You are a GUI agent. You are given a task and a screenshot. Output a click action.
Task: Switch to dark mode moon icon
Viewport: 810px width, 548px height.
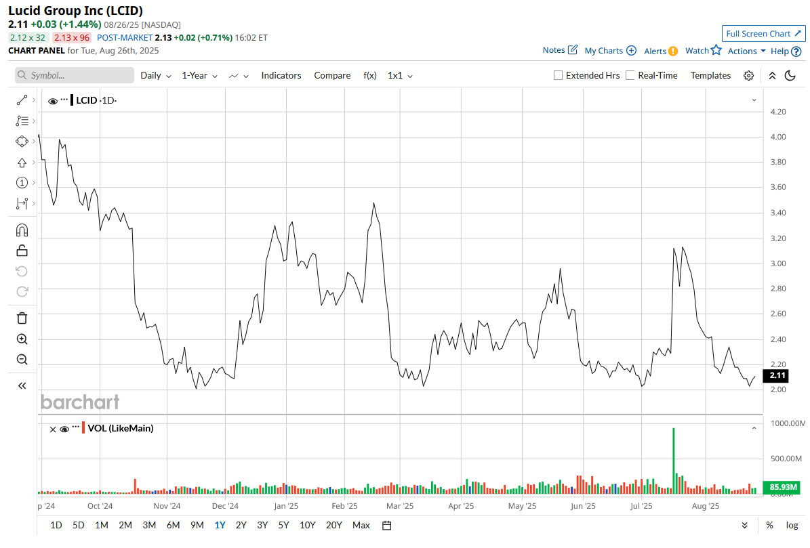pyautogui.click(x=790, y=76)
